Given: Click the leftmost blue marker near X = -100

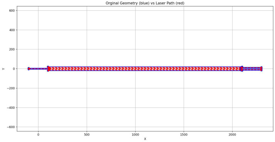Looking at the screenshot, I should pyautogui.click(x=29, y=69).
